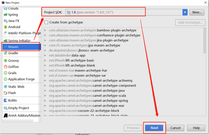
Task: Click the Next button
Action: point(154,128)
